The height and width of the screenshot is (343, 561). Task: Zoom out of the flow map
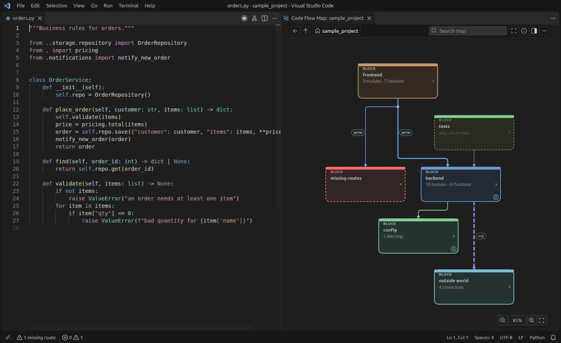(x=503, y=320)
